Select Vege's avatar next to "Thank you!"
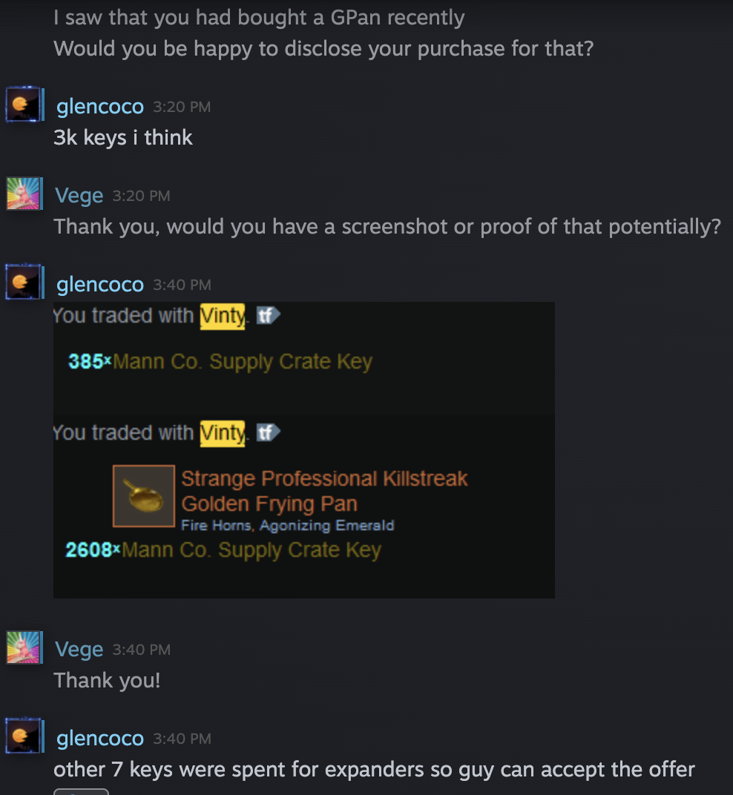 (24, 647)
